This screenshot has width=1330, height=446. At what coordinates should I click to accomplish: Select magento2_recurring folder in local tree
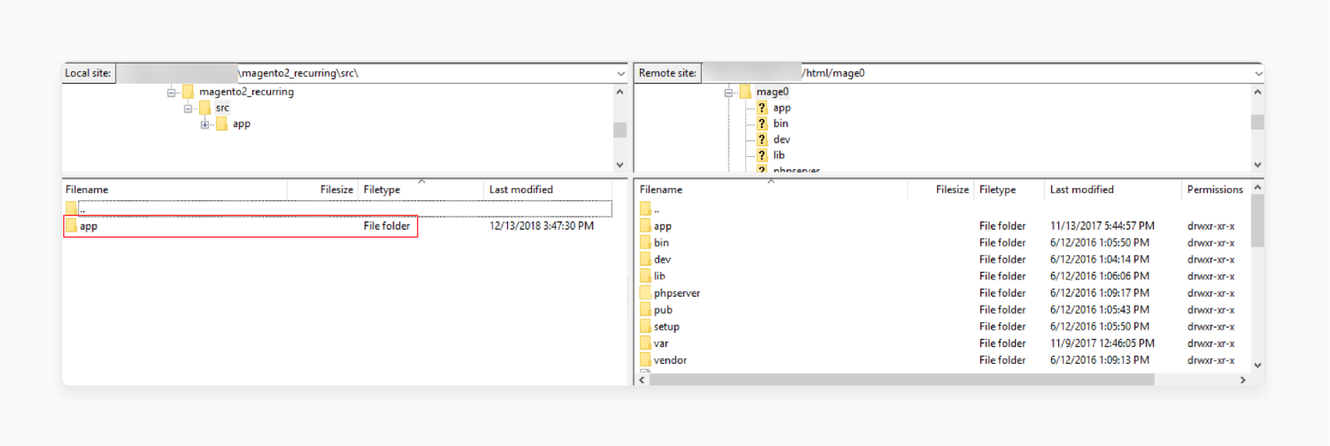point(246,92)
